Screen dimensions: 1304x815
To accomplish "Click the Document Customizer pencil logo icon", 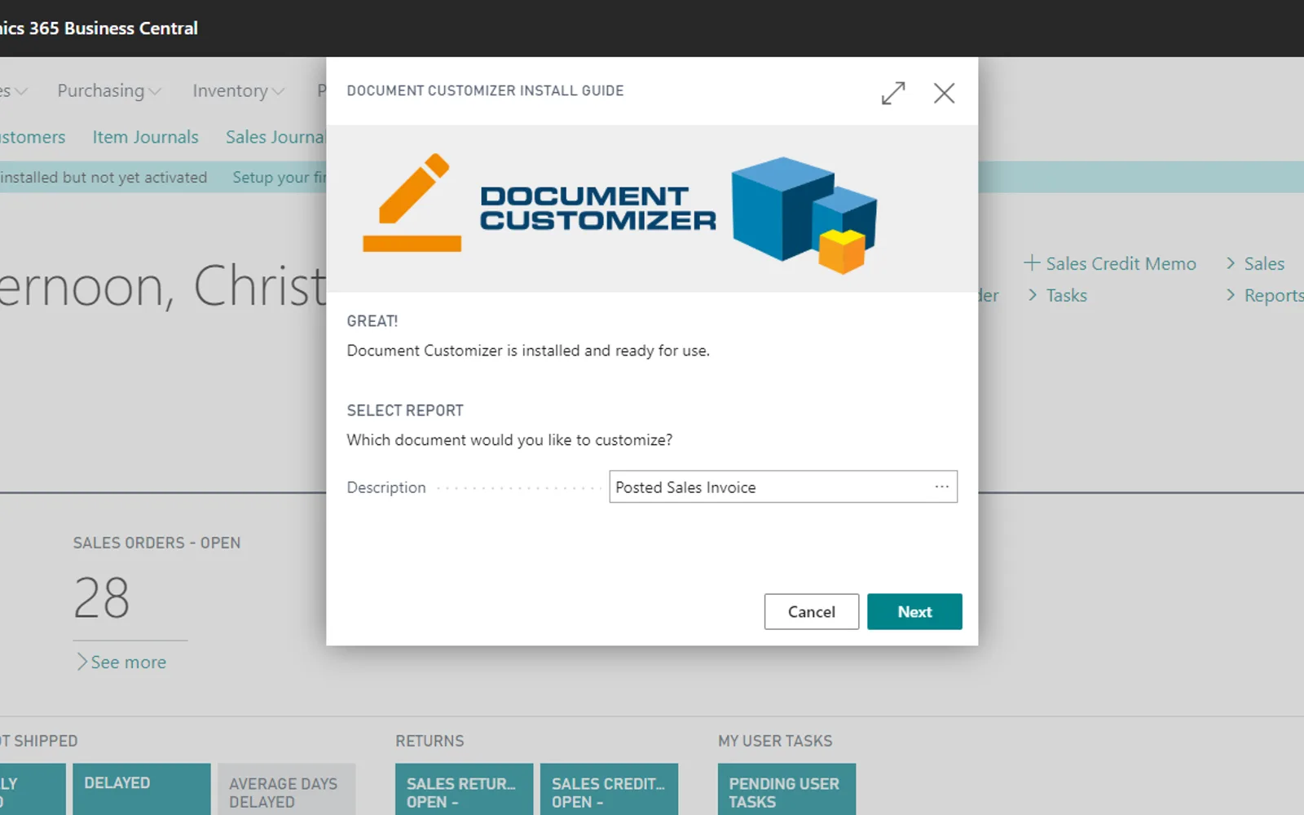I will click(x=412, y=202).
